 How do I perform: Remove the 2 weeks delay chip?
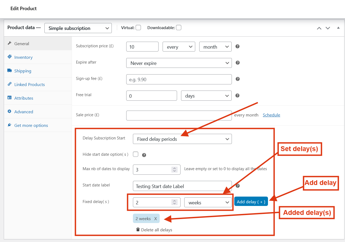click(x=155, y=218)
